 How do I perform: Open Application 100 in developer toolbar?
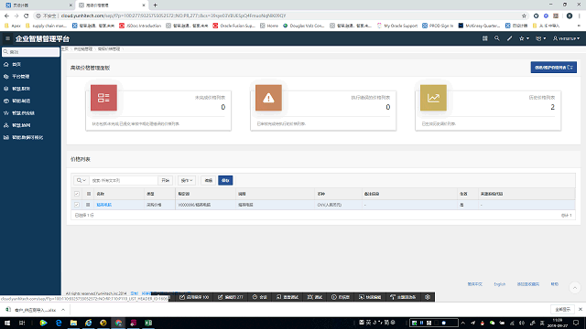[x=194, y=297]
